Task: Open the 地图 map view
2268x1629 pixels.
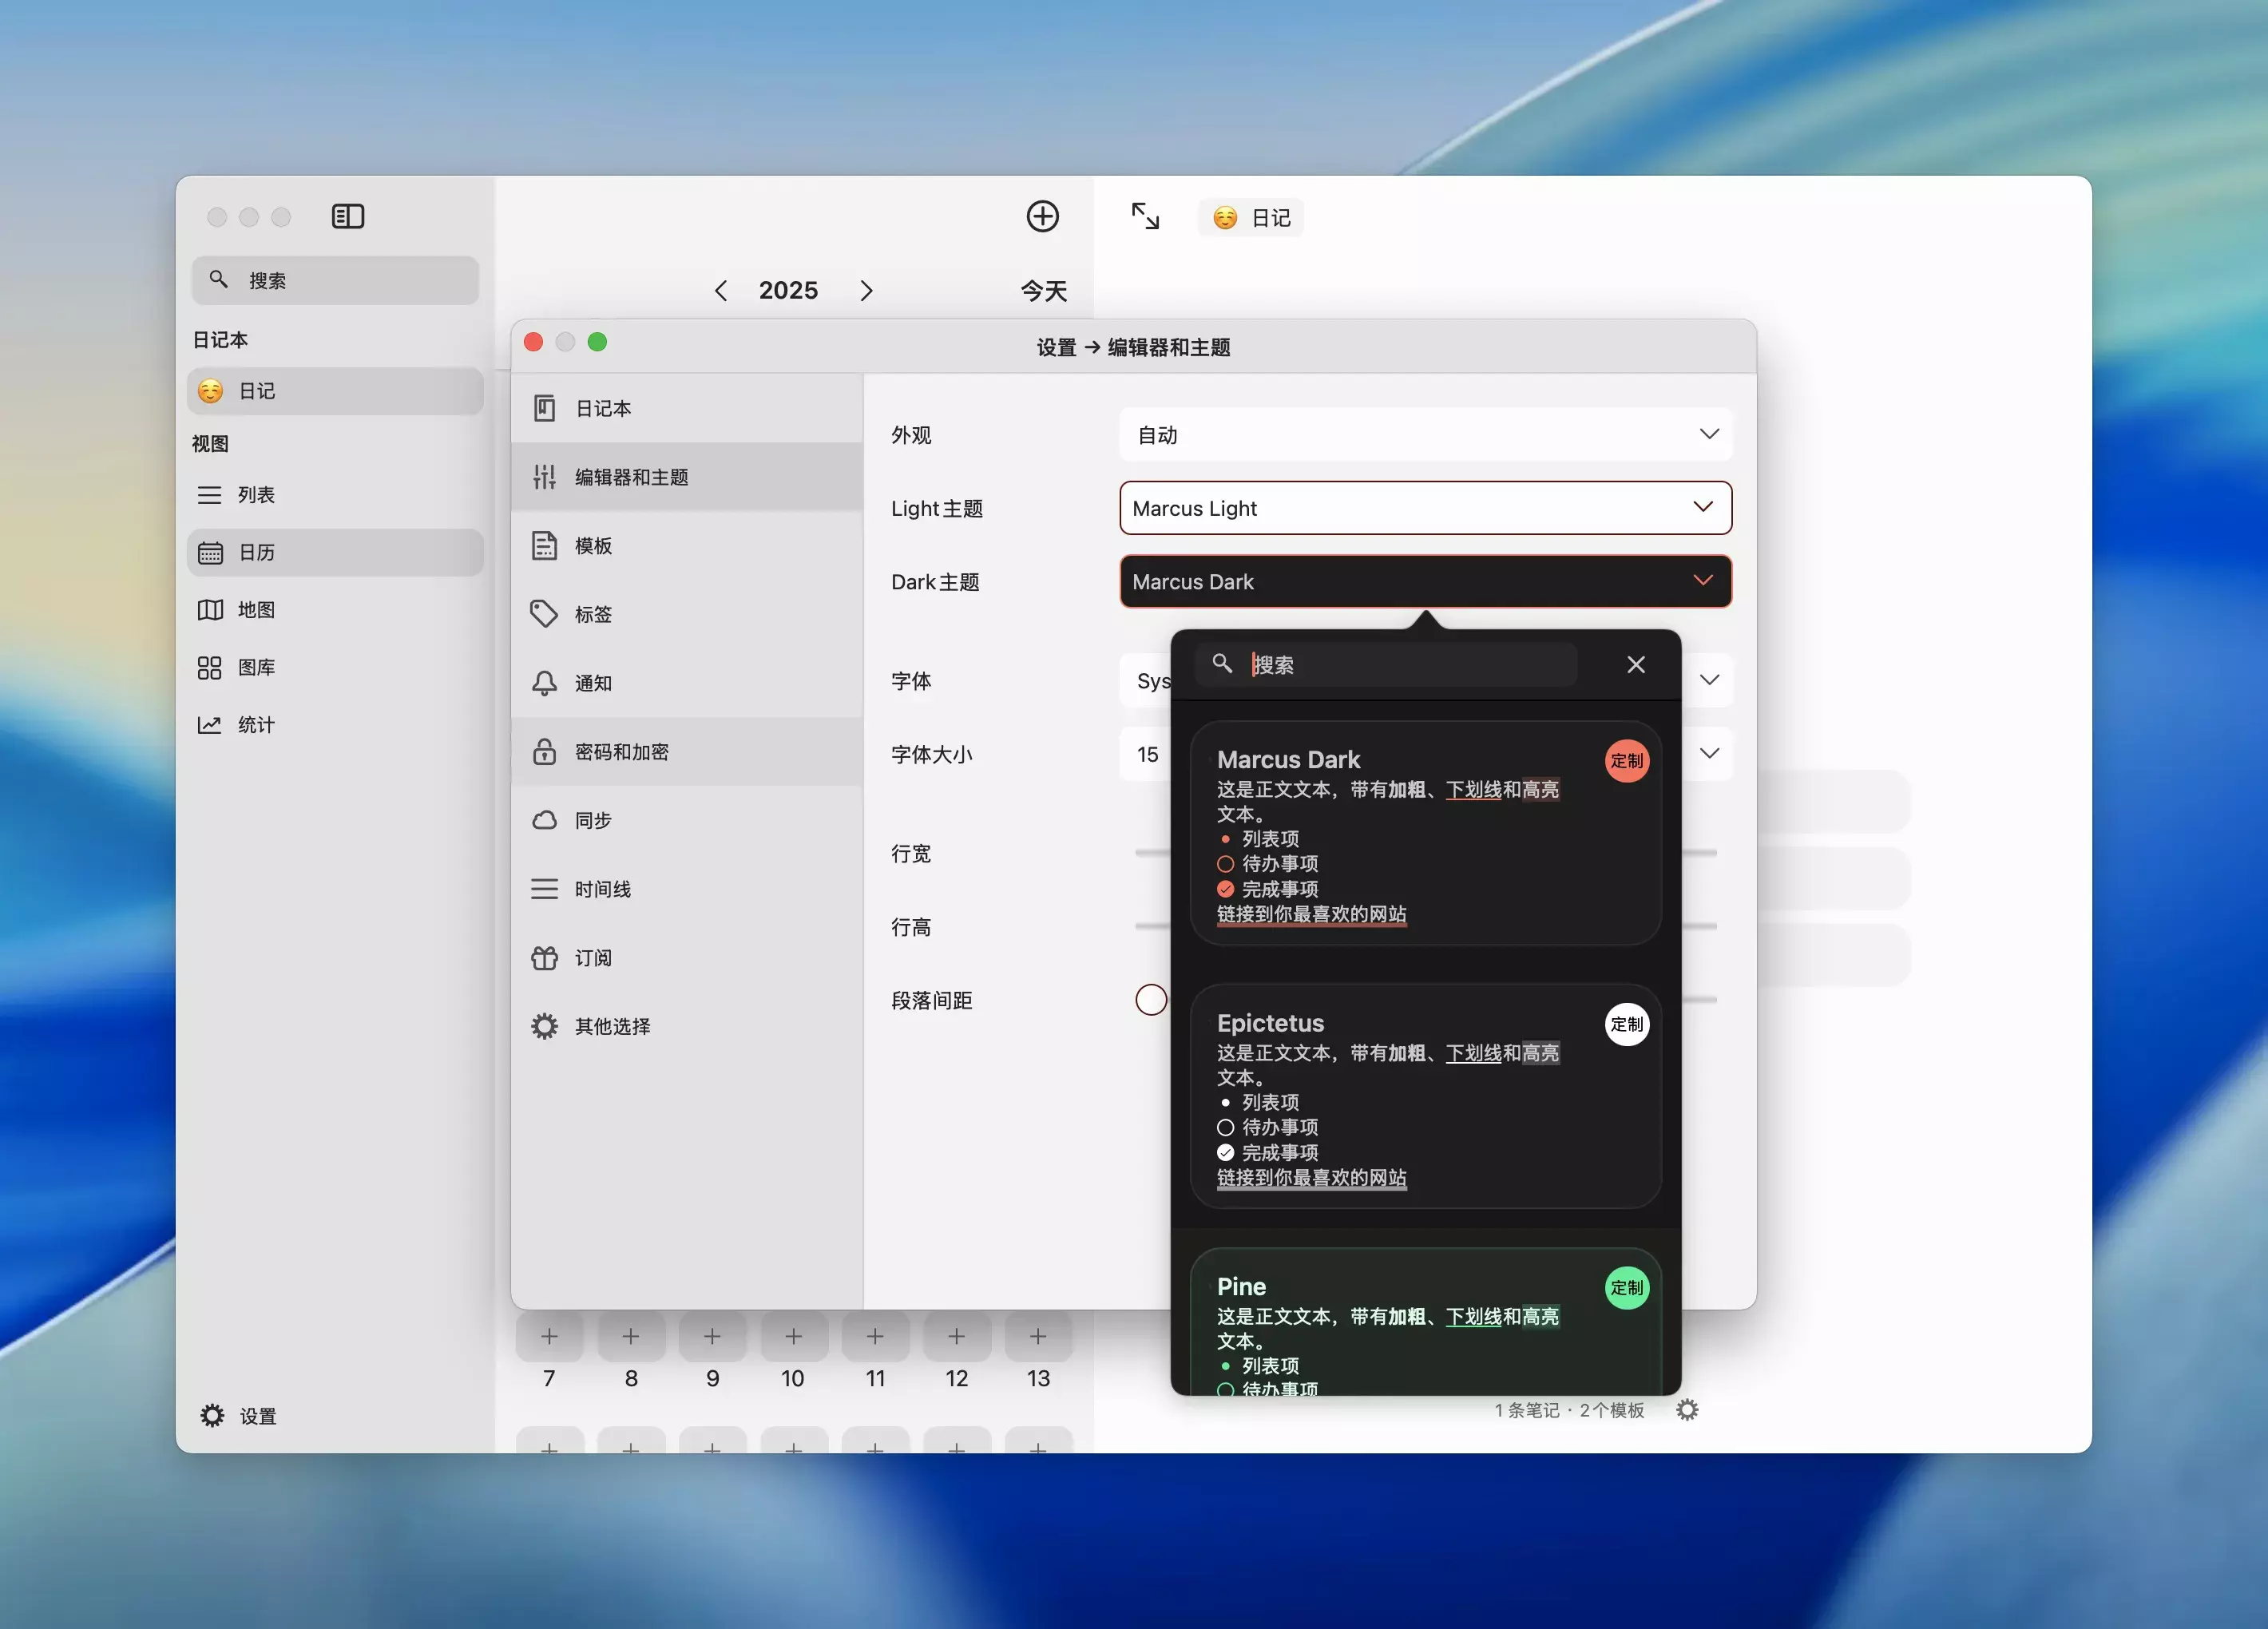Action: pyautogui.click(x=255, y=610)
